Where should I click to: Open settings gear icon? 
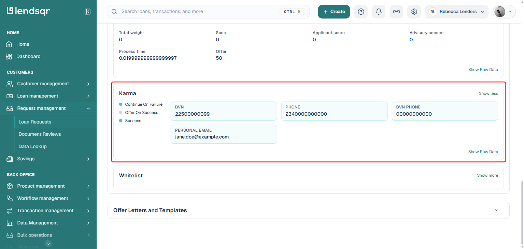[x=414, y=12]
